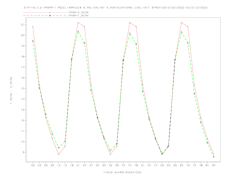This screenshot has height=180, width=233.
Task: Click the y-axis tick label 16
Action: [x=22, y=78]
